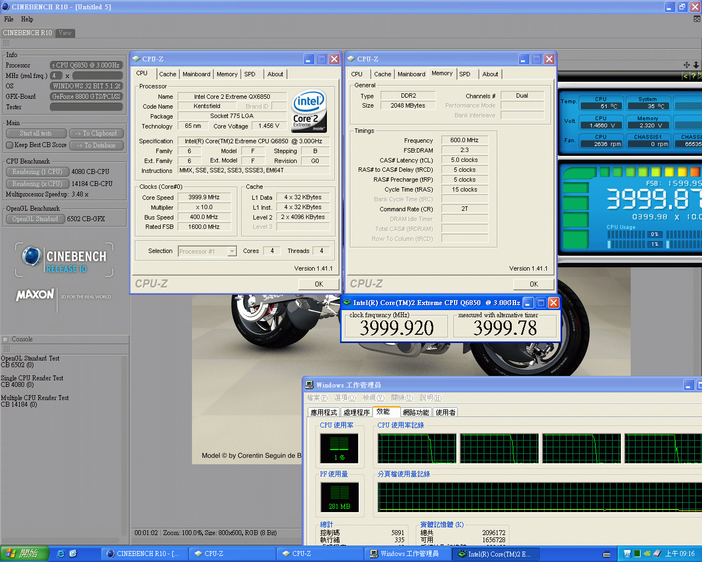Open the 關機(U) menu in Task Manager
Screen dimensions: 702x562
402,398
